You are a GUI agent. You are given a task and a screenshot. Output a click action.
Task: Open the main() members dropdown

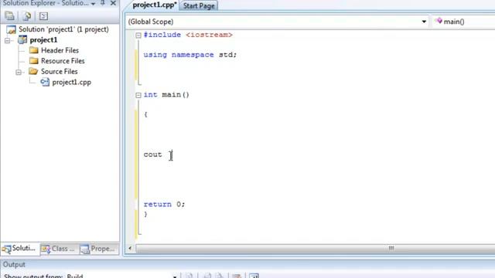tap(463, 22)
